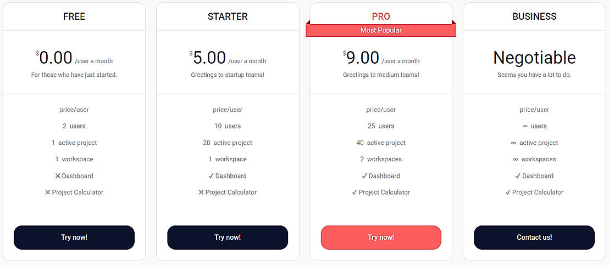Click the checkmark beside Dashboard in Business plan
Viewport: 609px width, 265px height.
click(x=518, y=176)
